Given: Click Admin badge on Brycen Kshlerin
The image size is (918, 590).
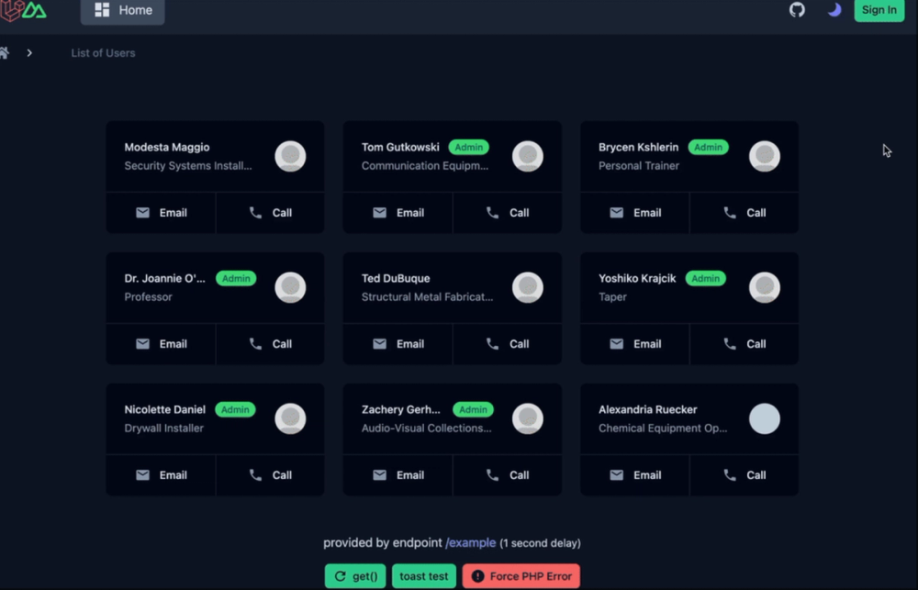Looking at the screenshot, I should (709, 147).
